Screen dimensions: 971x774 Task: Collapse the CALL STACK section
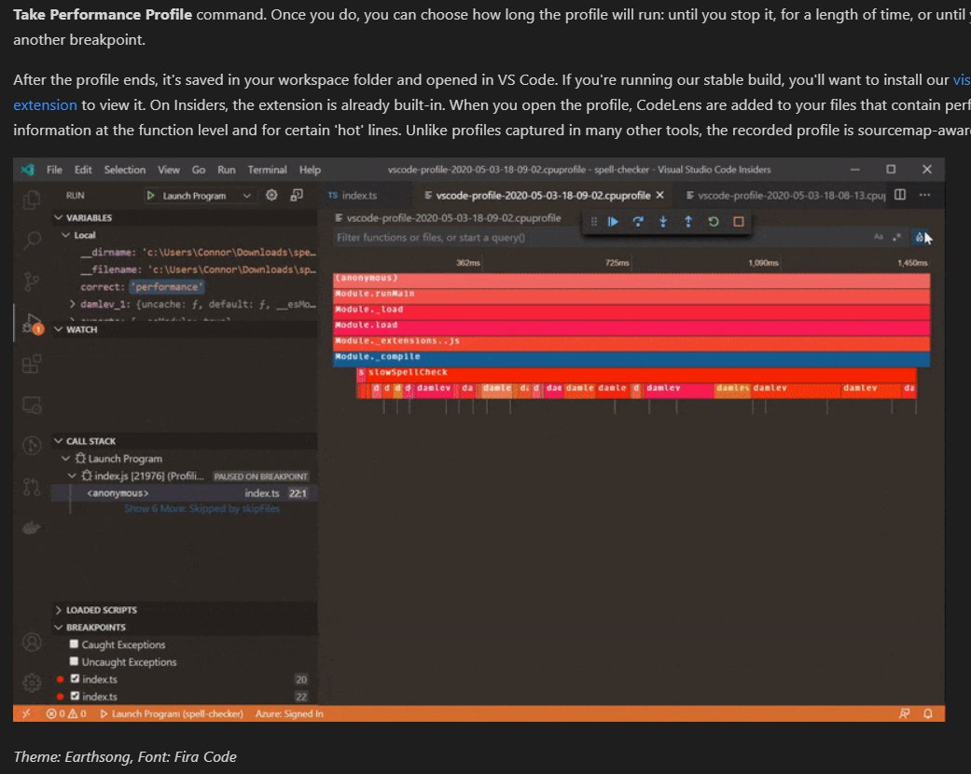pyautogui.click(x=58, y=441)
